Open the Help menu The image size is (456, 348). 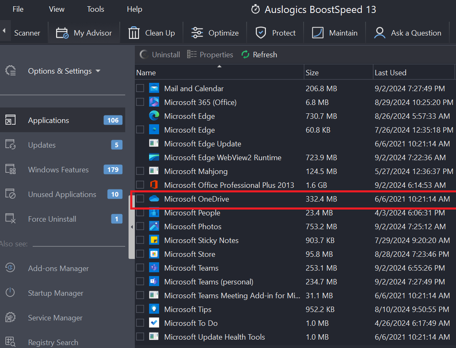coord(134,9)
